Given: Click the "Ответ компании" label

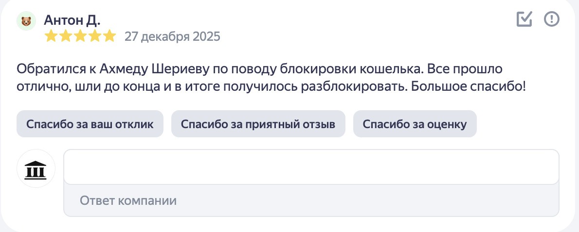Looking at the screenshot, I should coord(128,200).
